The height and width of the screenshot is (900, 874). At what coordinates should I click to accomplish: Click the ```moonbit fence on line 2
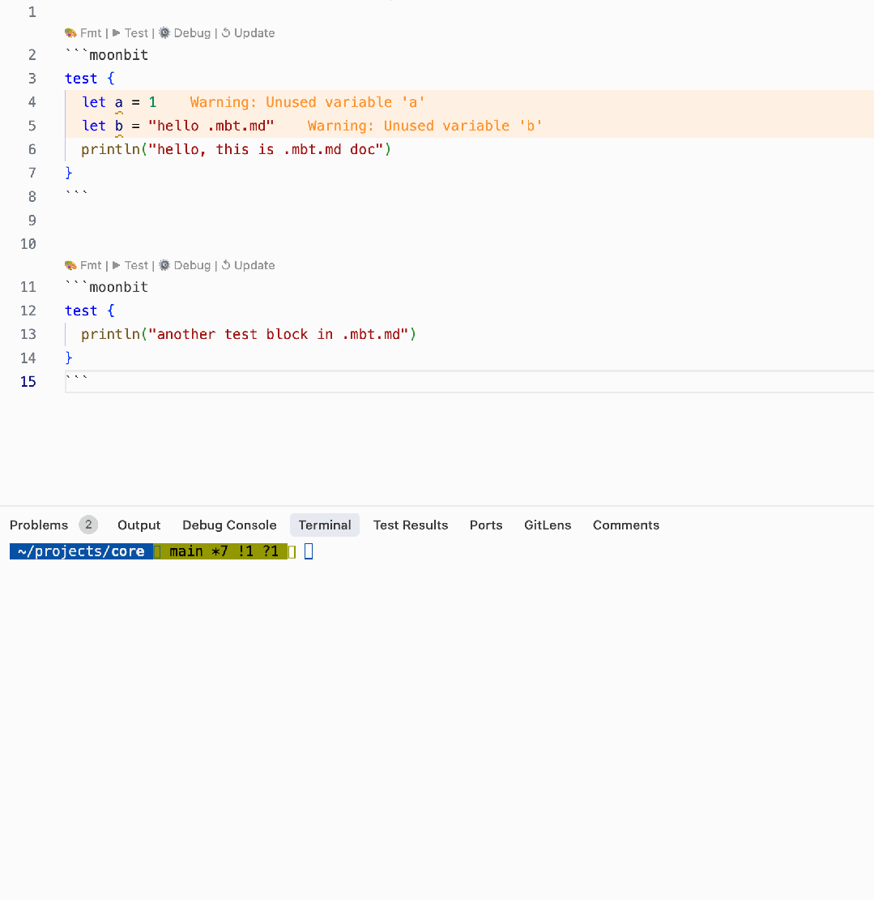107,55
